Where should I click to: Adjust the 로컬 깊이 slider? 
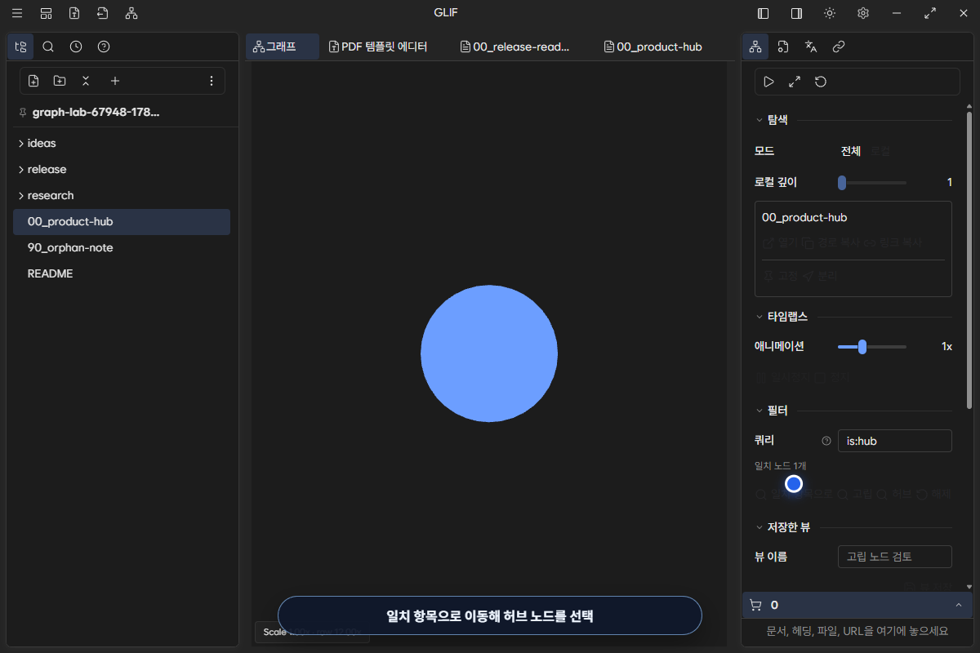pyautogui.click(x=872, y=183)
